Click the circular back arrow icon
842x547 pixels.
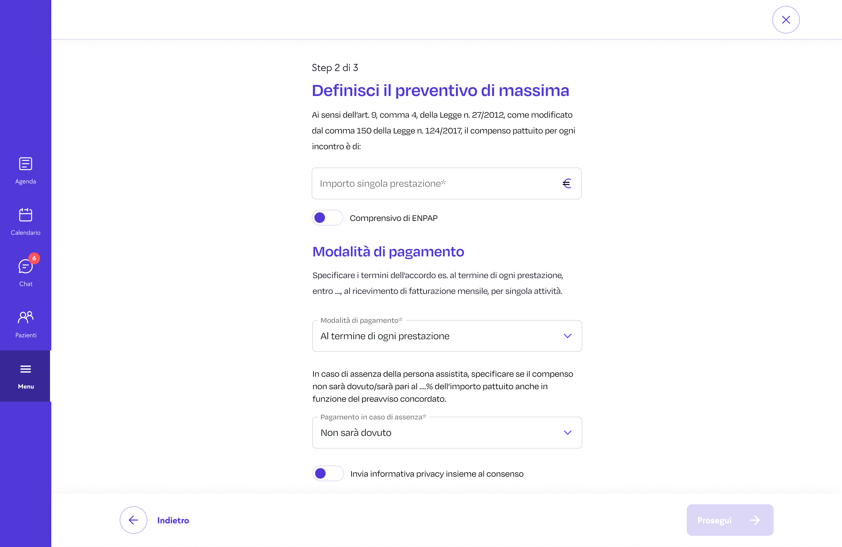point(134,520)
